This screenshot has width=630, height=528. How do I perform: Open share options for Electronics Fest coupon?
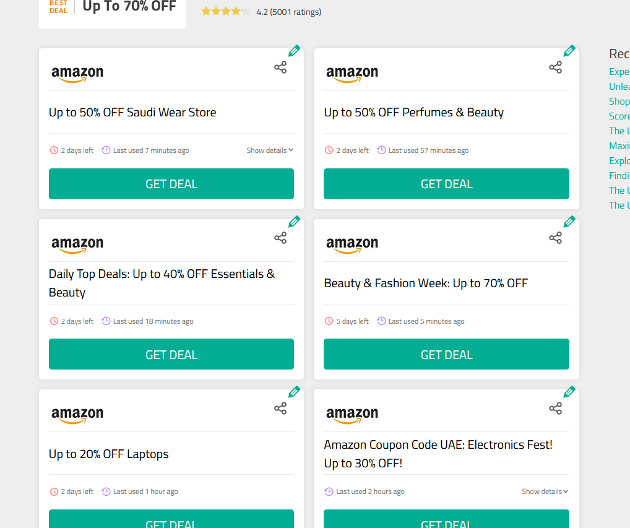pyautogui.click(x=555, y=408)
